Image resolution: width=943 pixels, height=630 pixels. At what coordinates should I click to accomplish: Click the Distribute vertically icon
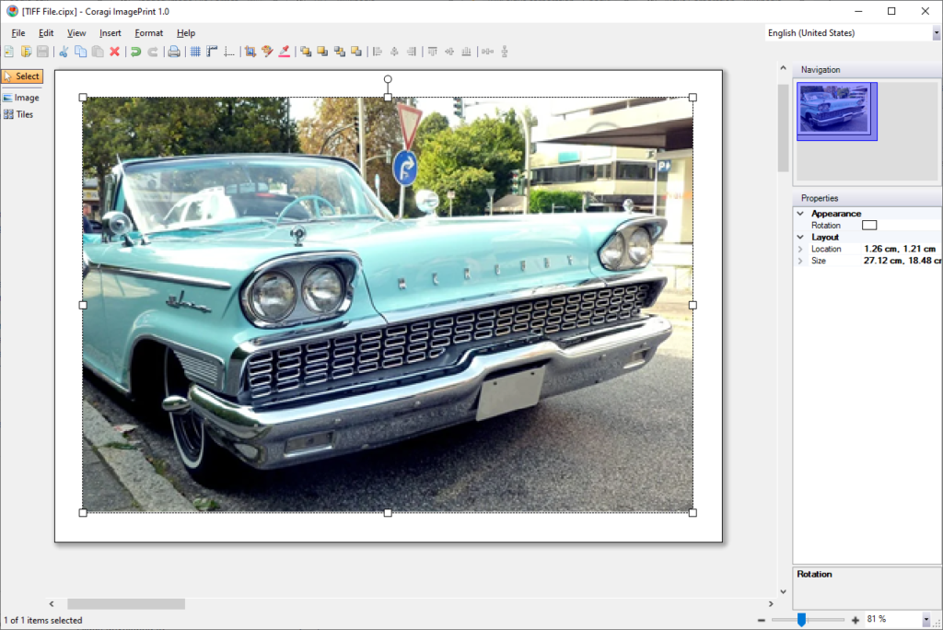[505, 52]
